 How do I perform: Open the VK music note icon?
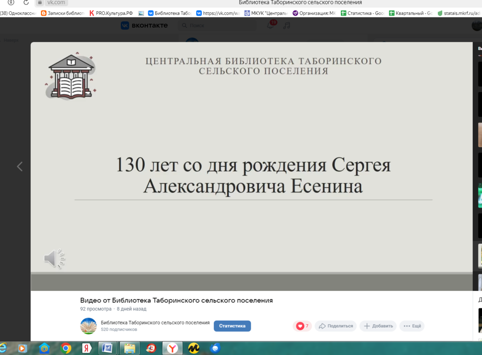(x=287, y=25)
